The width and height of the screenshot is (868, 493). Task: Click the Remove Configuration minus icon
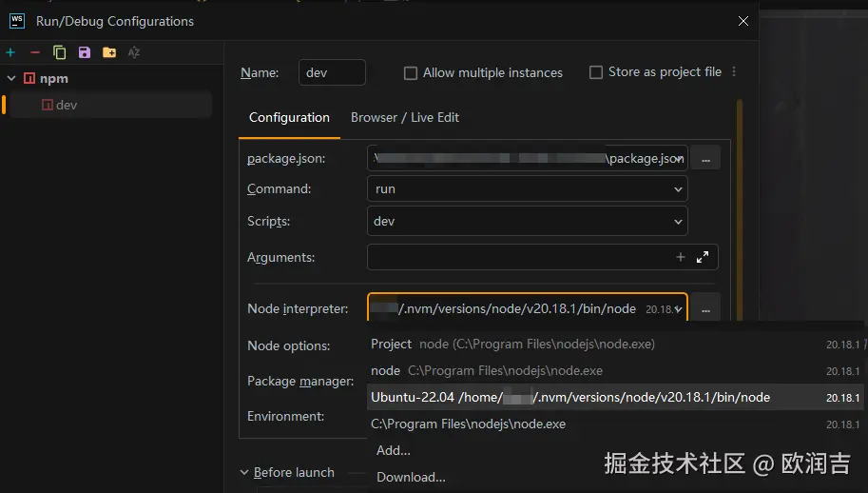tap(35, 52)
